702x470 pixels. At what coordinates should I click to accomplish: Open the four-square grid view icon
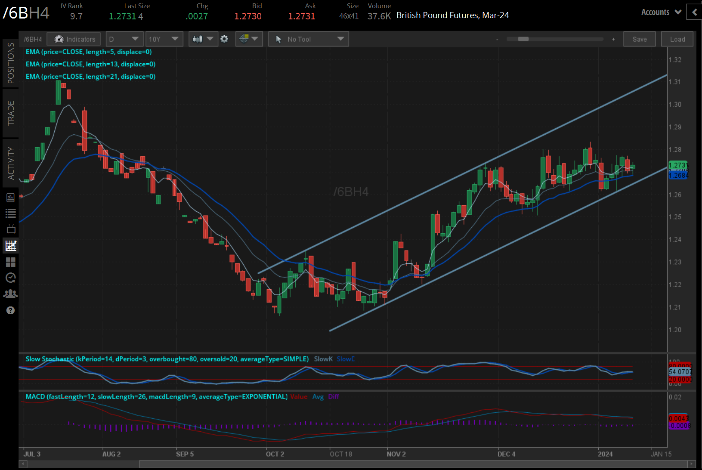pos(11,262)
